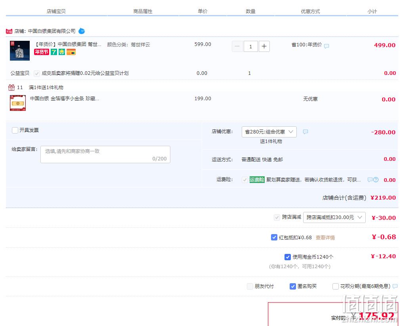Image resolution: width=401 pixels, height=326 pixels.
Task: Click the 满1件送1件礼物 promotion text
Action: click(x=46, y=88)
